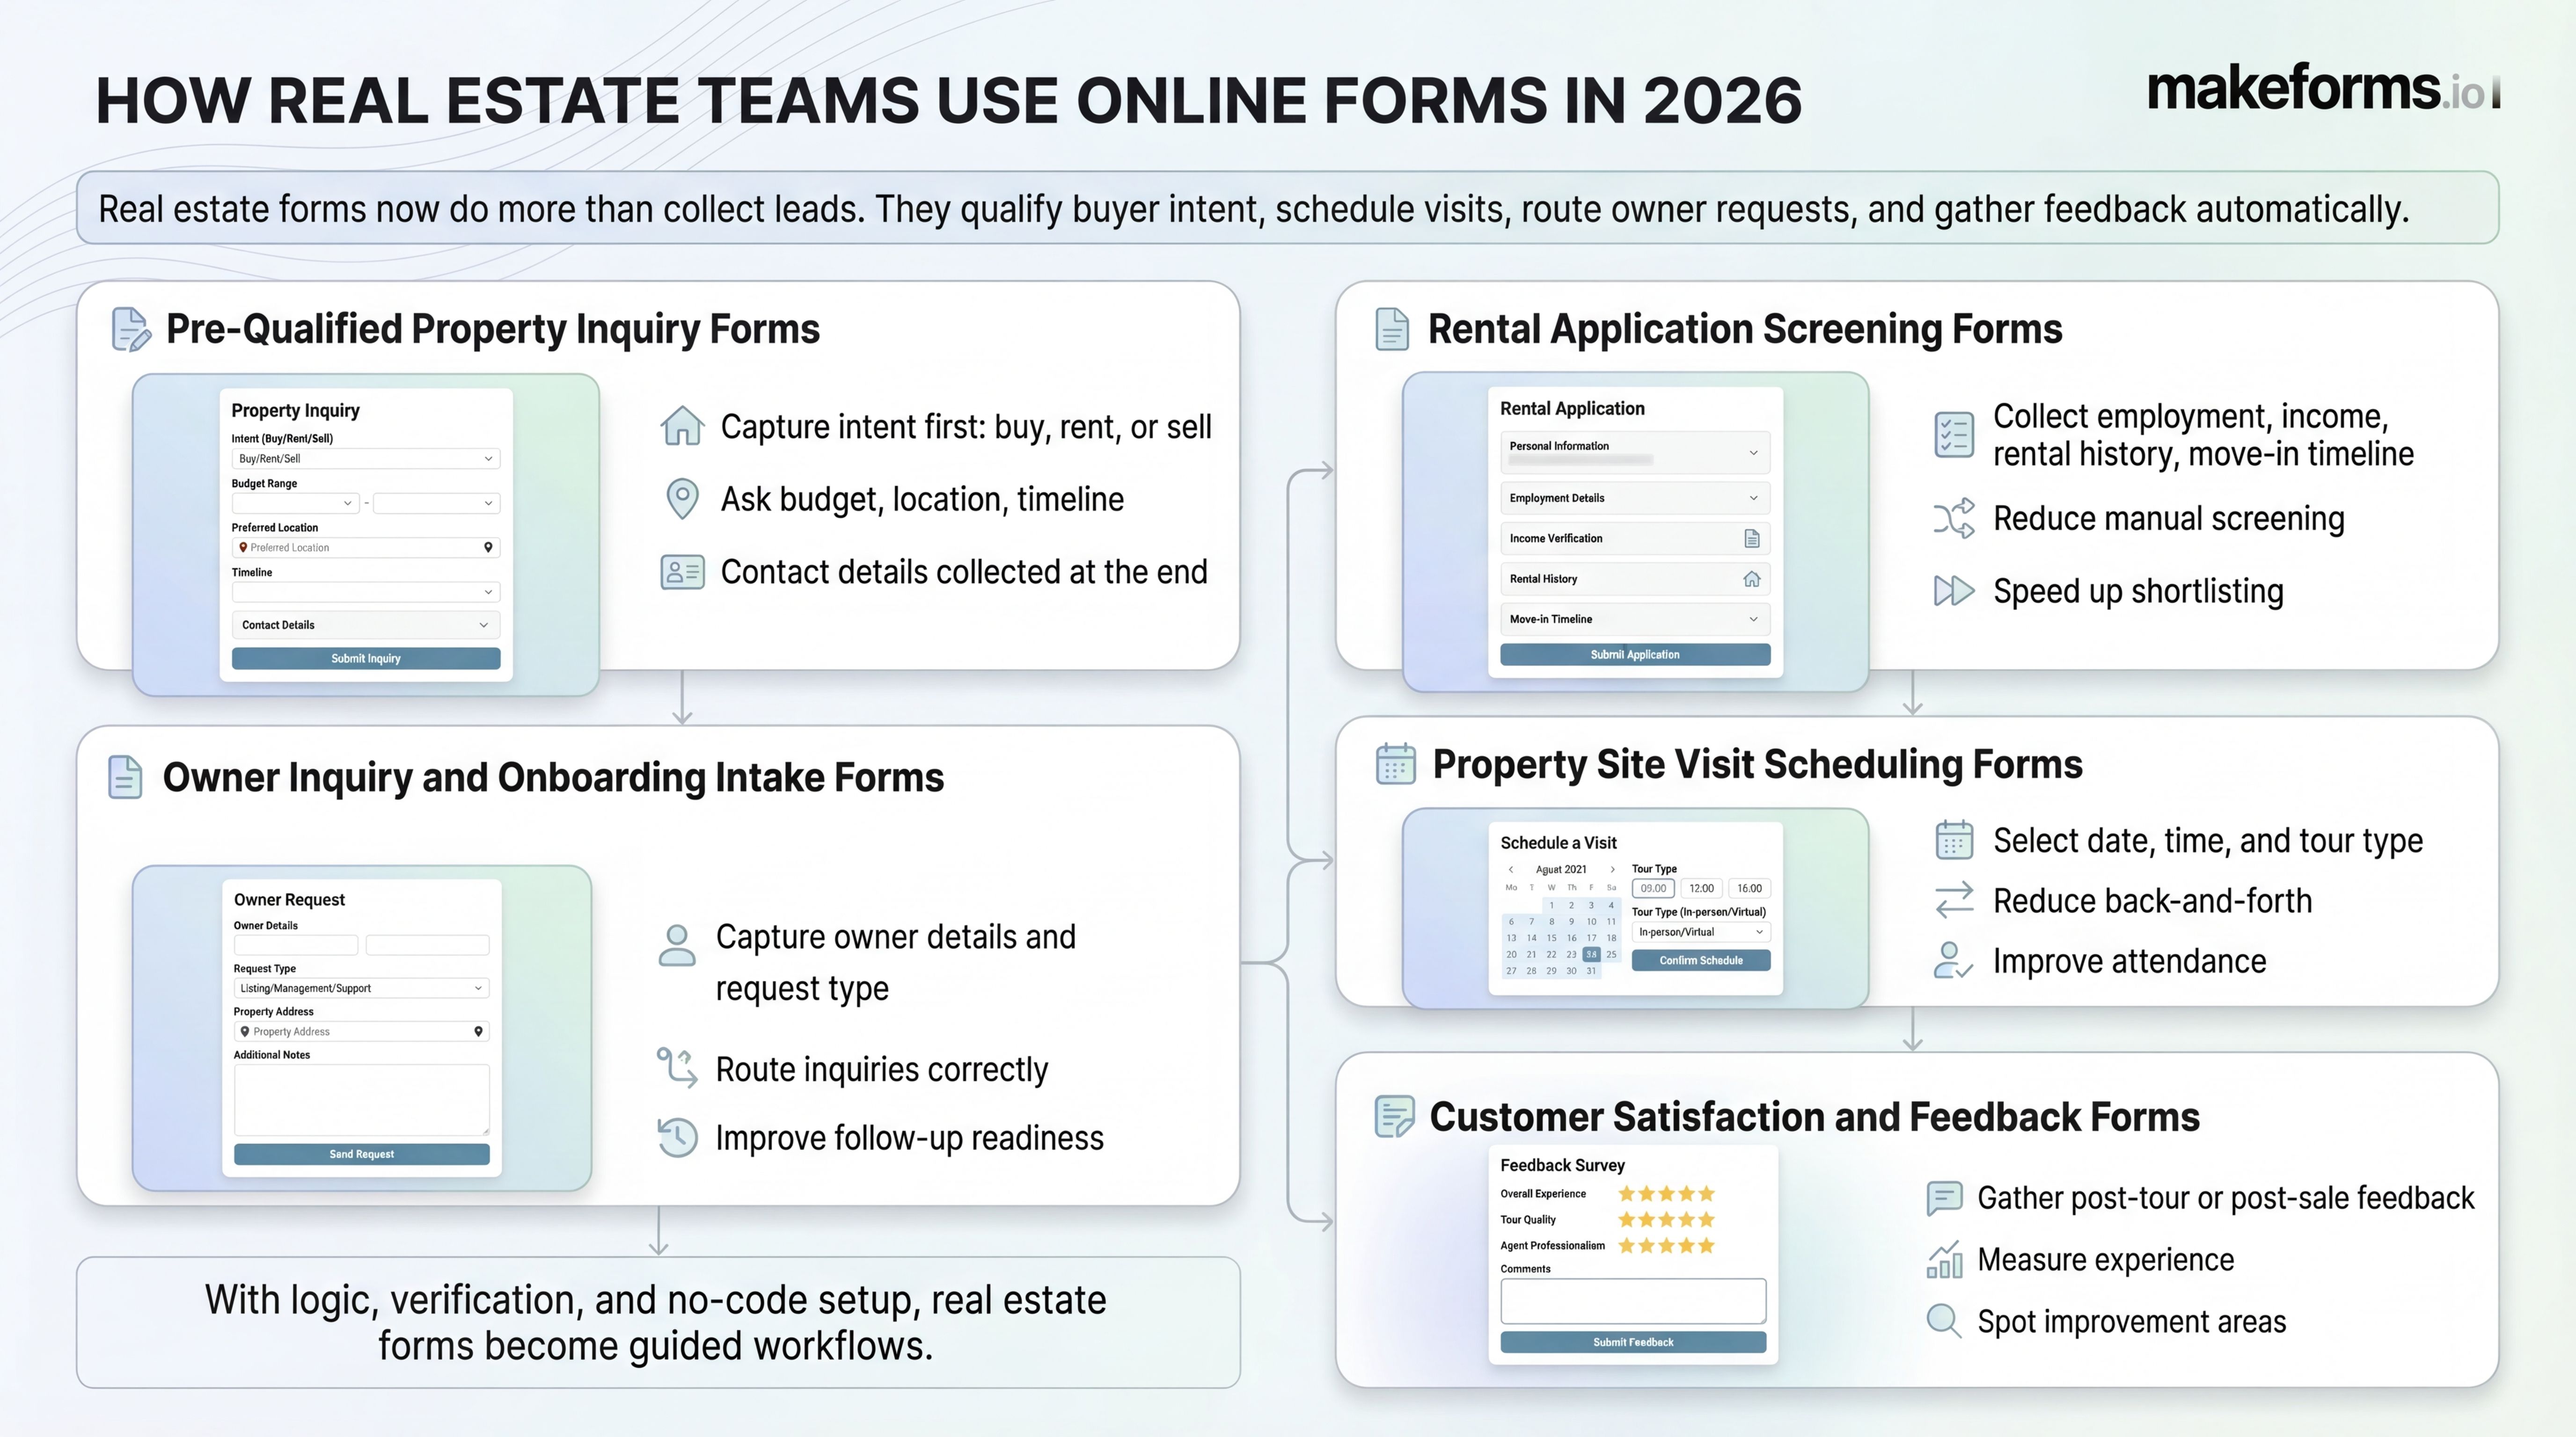Click the Additional Notes text area
This screenshot has width=2576, height=1437.
click(x=361, y=1099)
